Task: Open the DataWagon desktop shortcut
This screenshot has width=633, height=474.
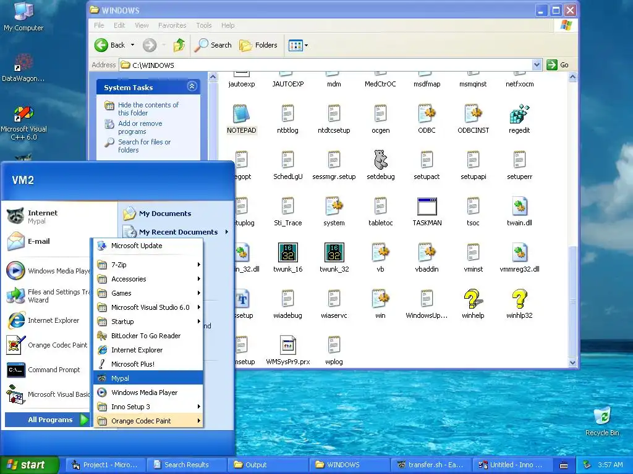Action: [23, 68]
